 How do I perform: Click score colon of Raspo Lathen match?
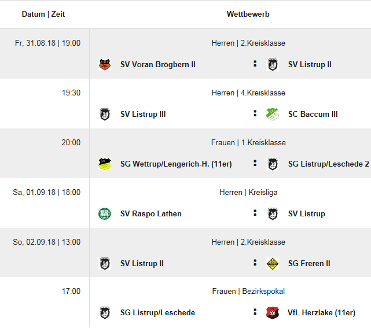(255, 213)
